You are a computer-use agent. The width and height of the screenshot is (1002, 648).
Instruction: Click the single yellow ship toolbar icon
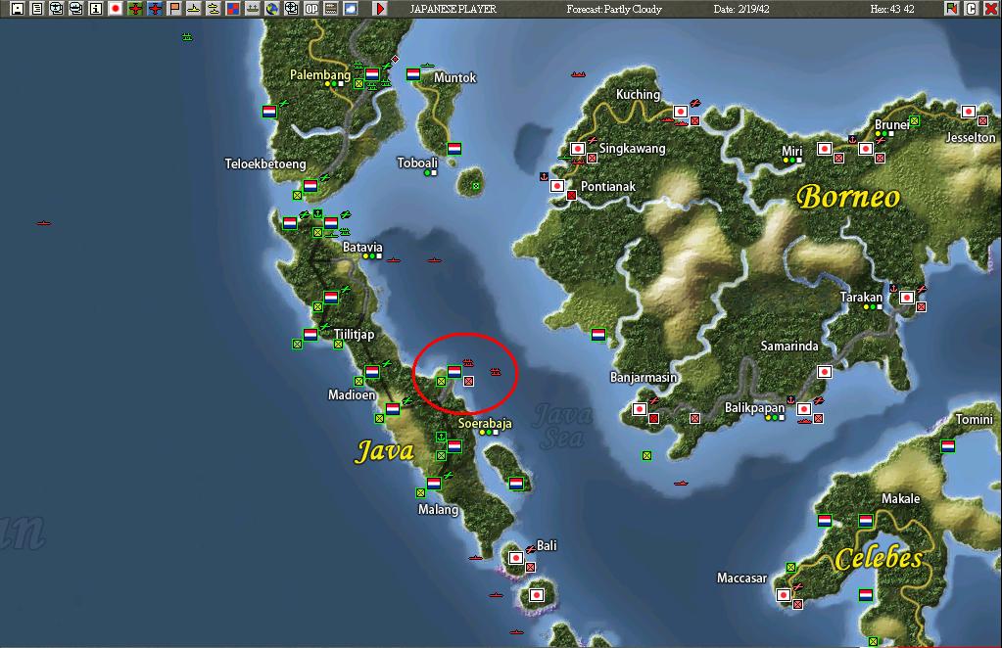[194, 8]
